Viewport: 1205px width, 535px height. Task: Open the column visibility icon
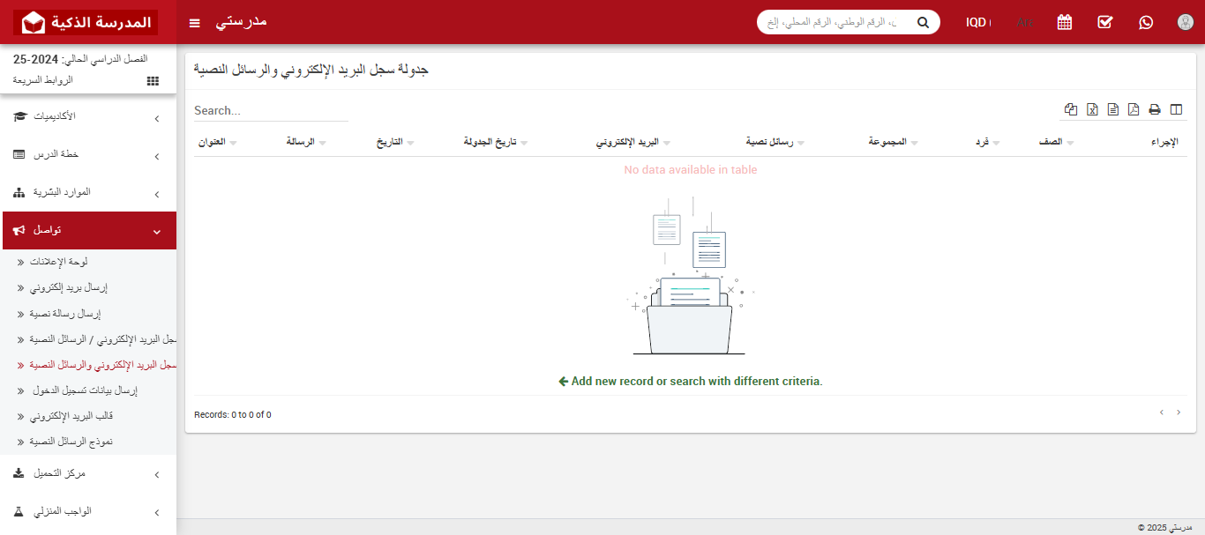tap(1176, 109)
